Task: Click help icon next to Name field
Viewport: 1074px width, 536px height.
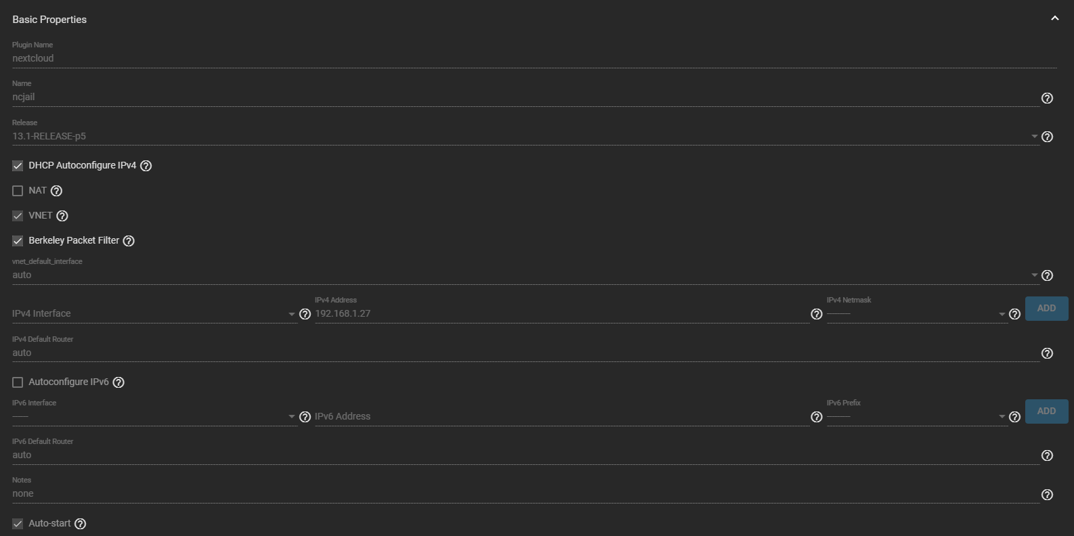Action: pyautogui.click(x=1047, y=98)
